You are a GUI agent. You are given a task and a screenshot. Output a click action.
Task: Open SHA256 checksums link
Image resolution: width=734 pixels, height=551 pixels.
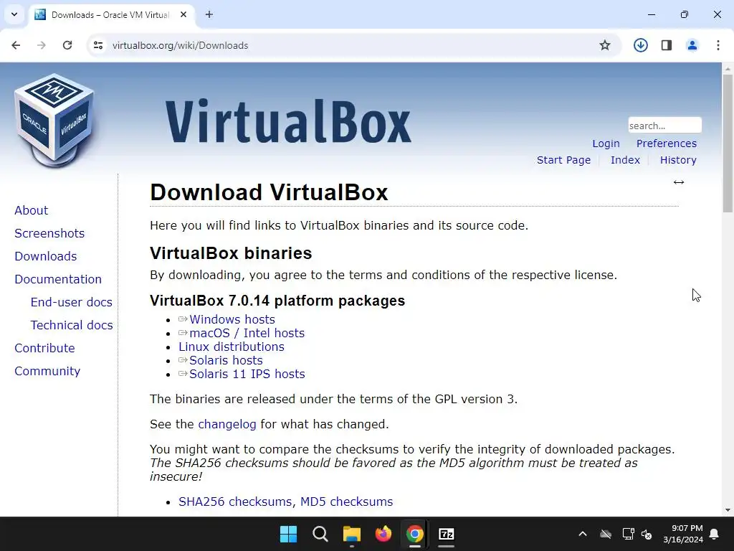pos(235,501)
